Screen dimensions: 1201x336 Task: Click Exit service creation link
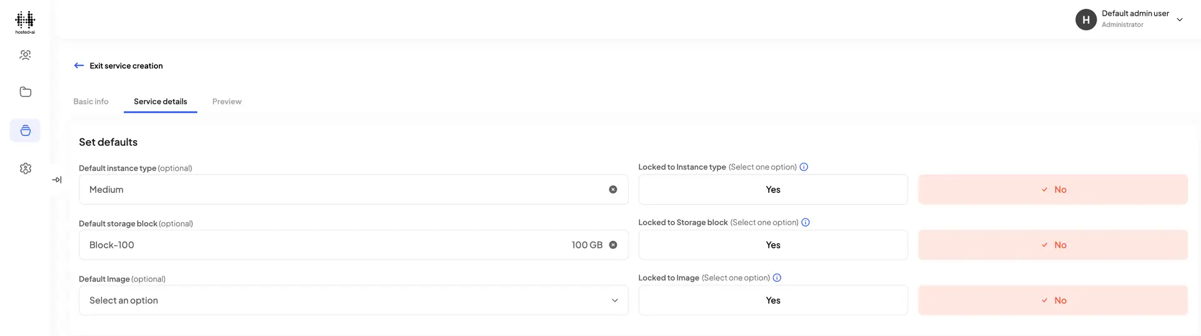126,66
